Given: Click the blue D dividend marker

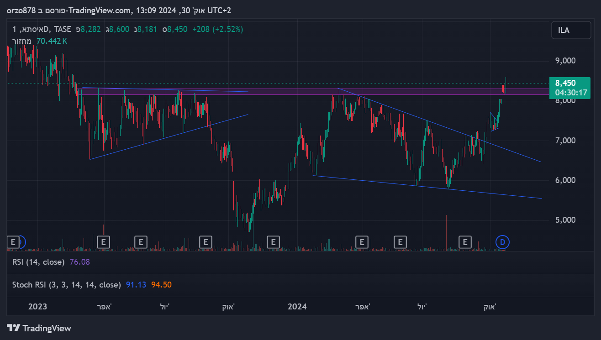Looking at the screenshot, I should click(503, 242).
